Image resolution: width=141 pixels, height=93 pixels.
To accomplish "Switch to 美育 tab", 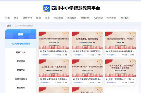I will (47, 18).
